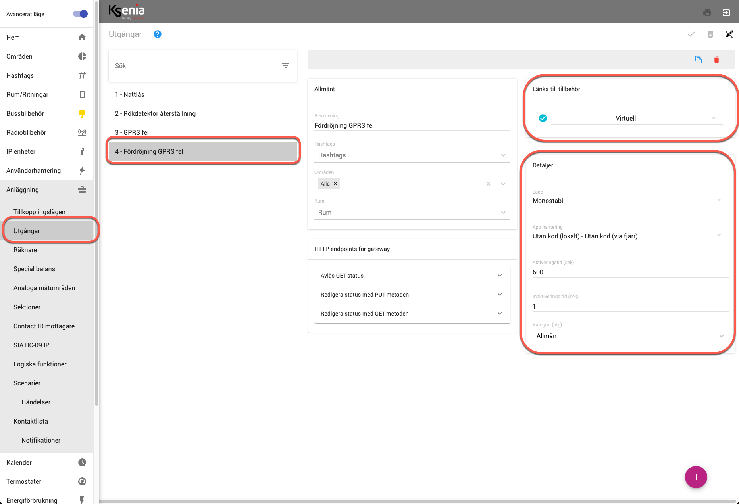Open Logiska funktioner in the sidebar
This screenshot has width=739, height=504.
tap(40, 364)
